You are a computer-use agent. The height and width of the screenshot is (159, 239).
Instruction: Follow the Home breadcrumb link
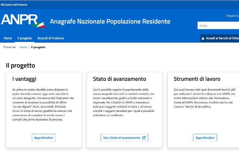coord(23,47)
